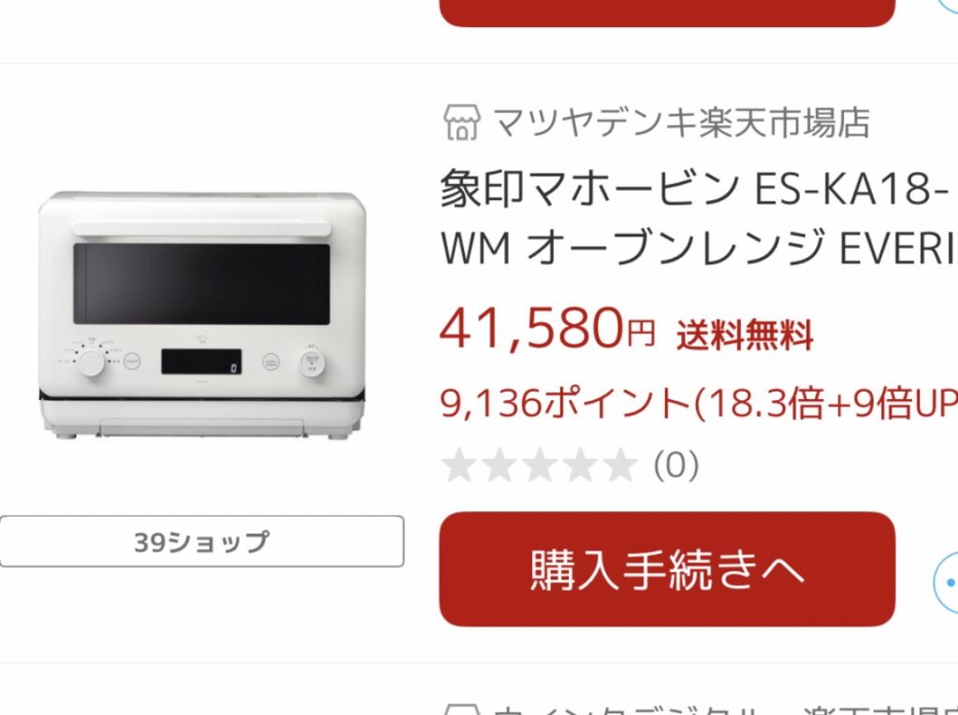The height and width of the screenshot is (715, 958).
Task: Click the blue circular icon beside 購入手続きへ
Action: pyautogui.click(x=947, y=582)
